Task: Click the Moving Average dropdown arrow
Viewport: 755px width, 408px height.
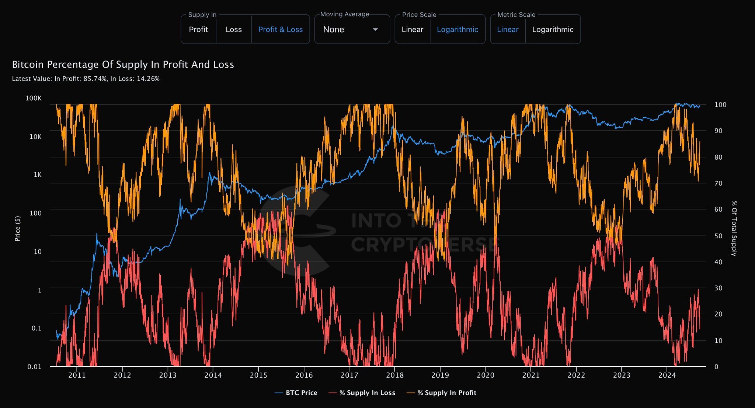Action: pyautogui.click(x=375, y=30)
